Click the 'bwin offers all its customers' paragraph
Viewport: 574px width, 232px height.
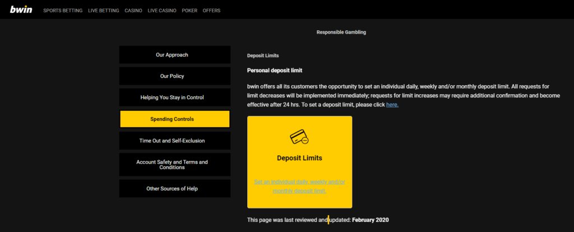point(404,95)
